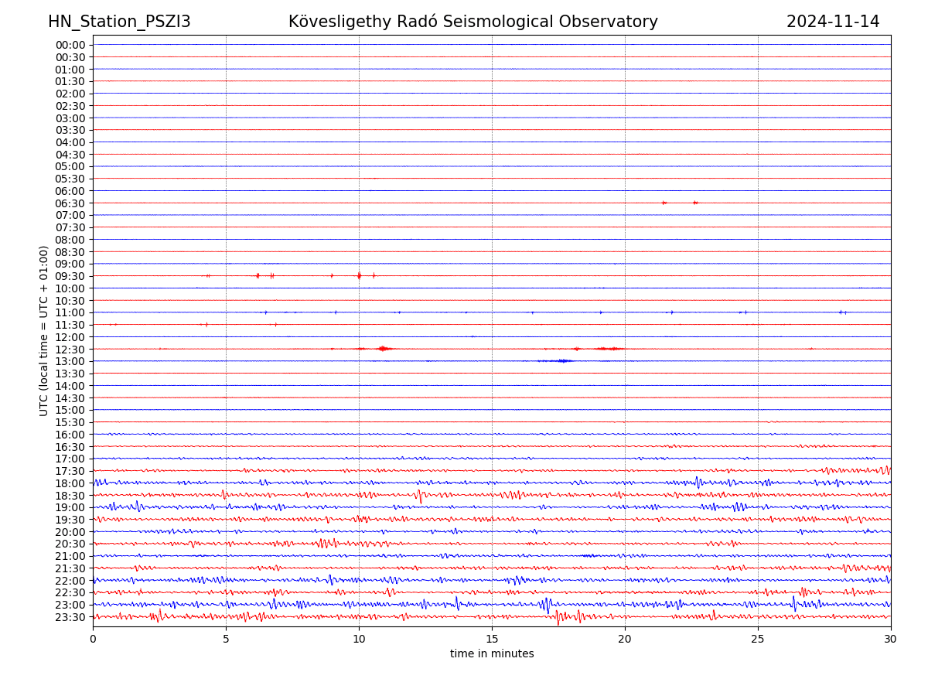Image resolution: width=928 pixels, height=696 pixels.
Task: Click the 13:00 y-axis tick label
Action: 70,361
